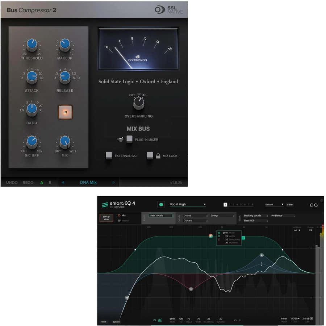Open the 50/50 M/S setting

(295, 319)
